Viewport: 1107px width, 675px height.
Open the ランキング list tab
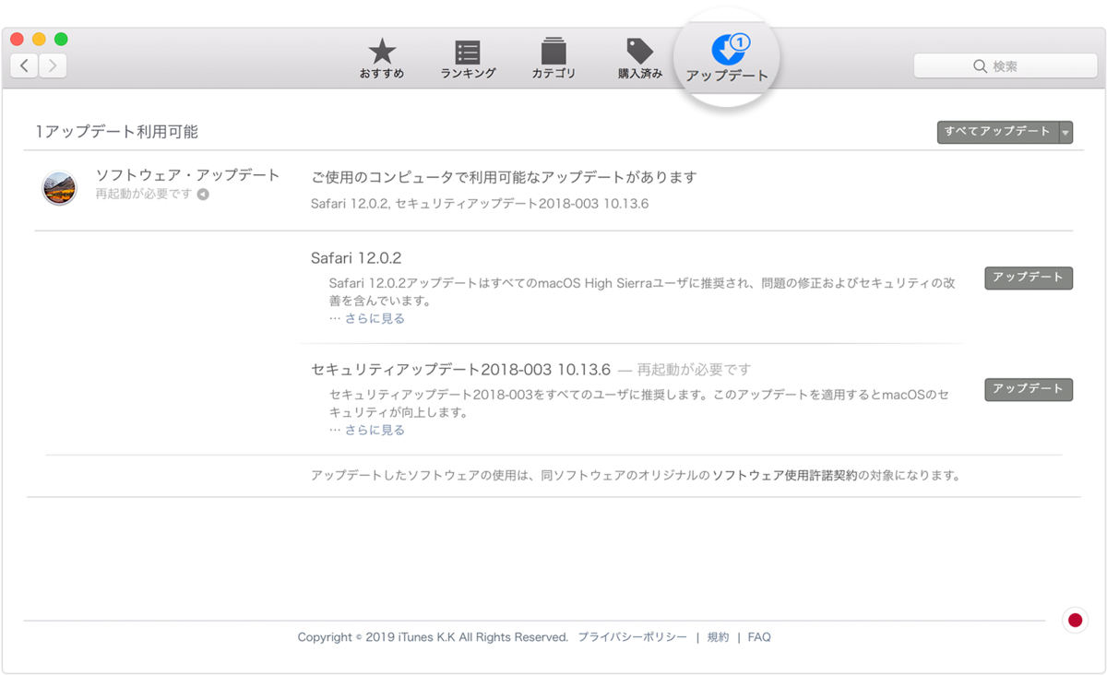(x=468, y=59)
